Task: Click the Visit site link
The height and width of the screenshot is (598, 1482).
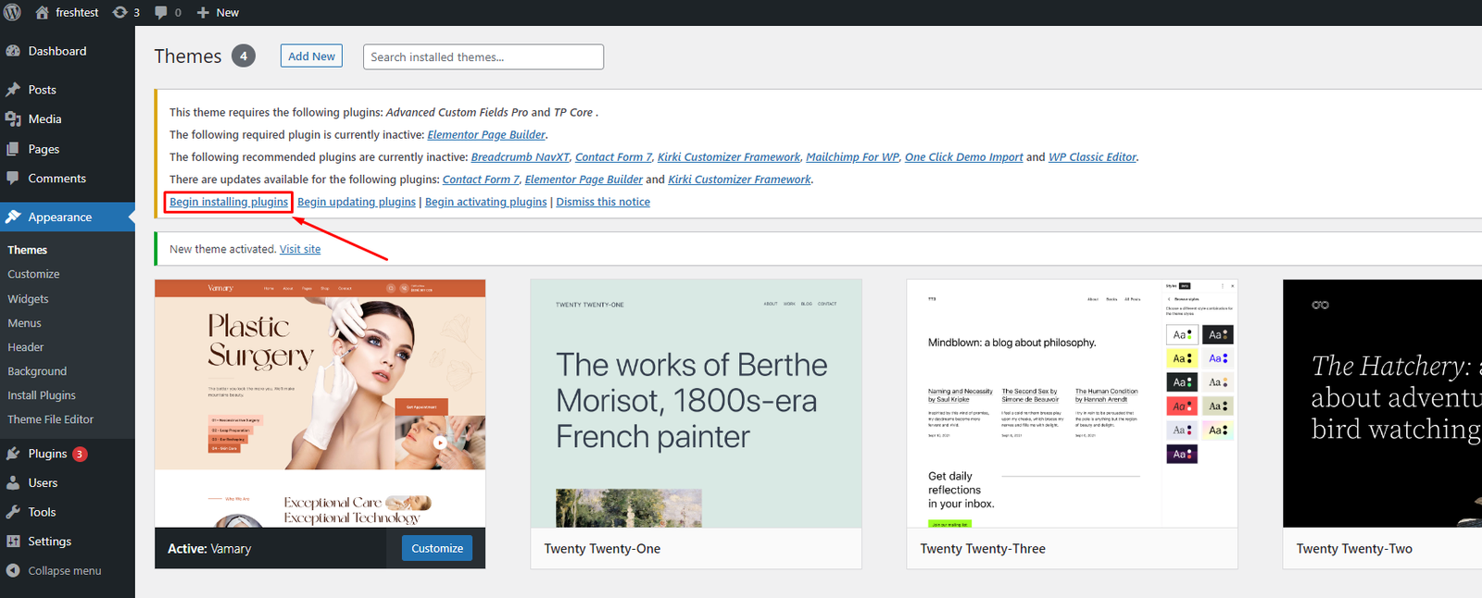Action: click(300, 249)
